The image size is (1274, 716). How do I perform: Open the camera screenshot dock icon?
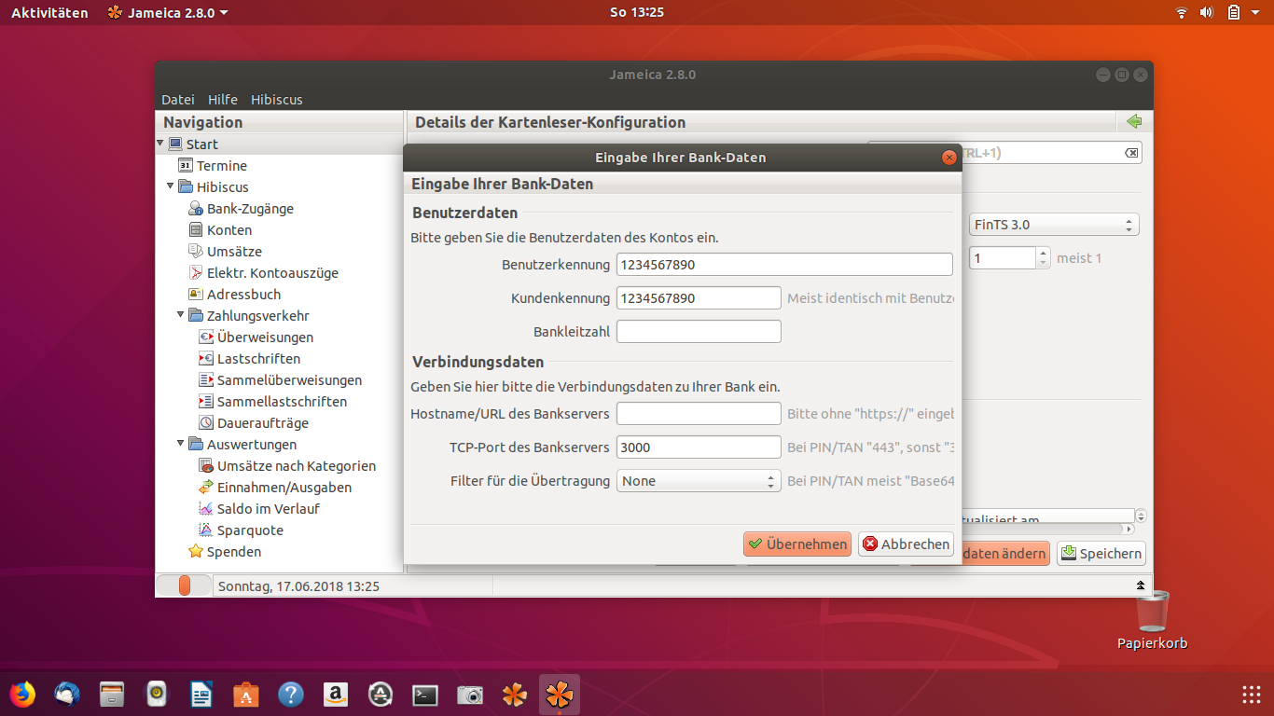pyautogui.click(x=470, y=695)
